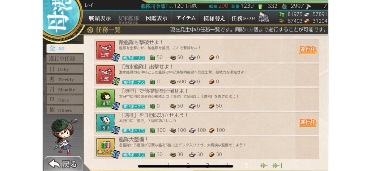This screenshot has width=371, height=171.
Task: Open the 図鑑表示 menu
Action: 156,18
